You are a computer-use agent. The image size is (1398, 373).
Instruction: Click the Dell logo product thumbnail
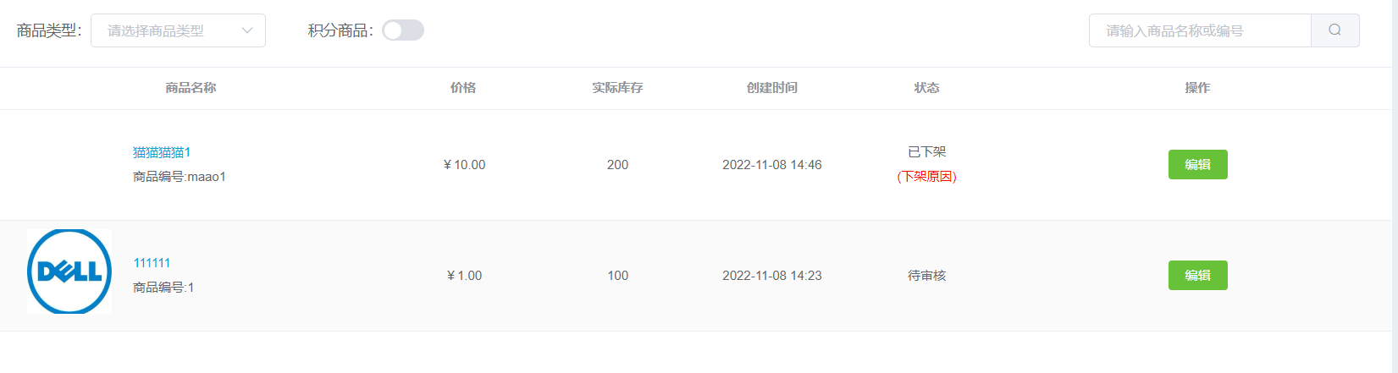(x=69, y=272)
